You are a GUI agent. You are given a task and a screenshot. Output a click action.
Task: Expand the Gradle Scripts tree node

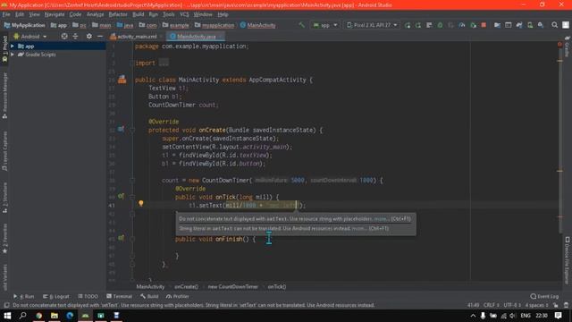(13, 55)
